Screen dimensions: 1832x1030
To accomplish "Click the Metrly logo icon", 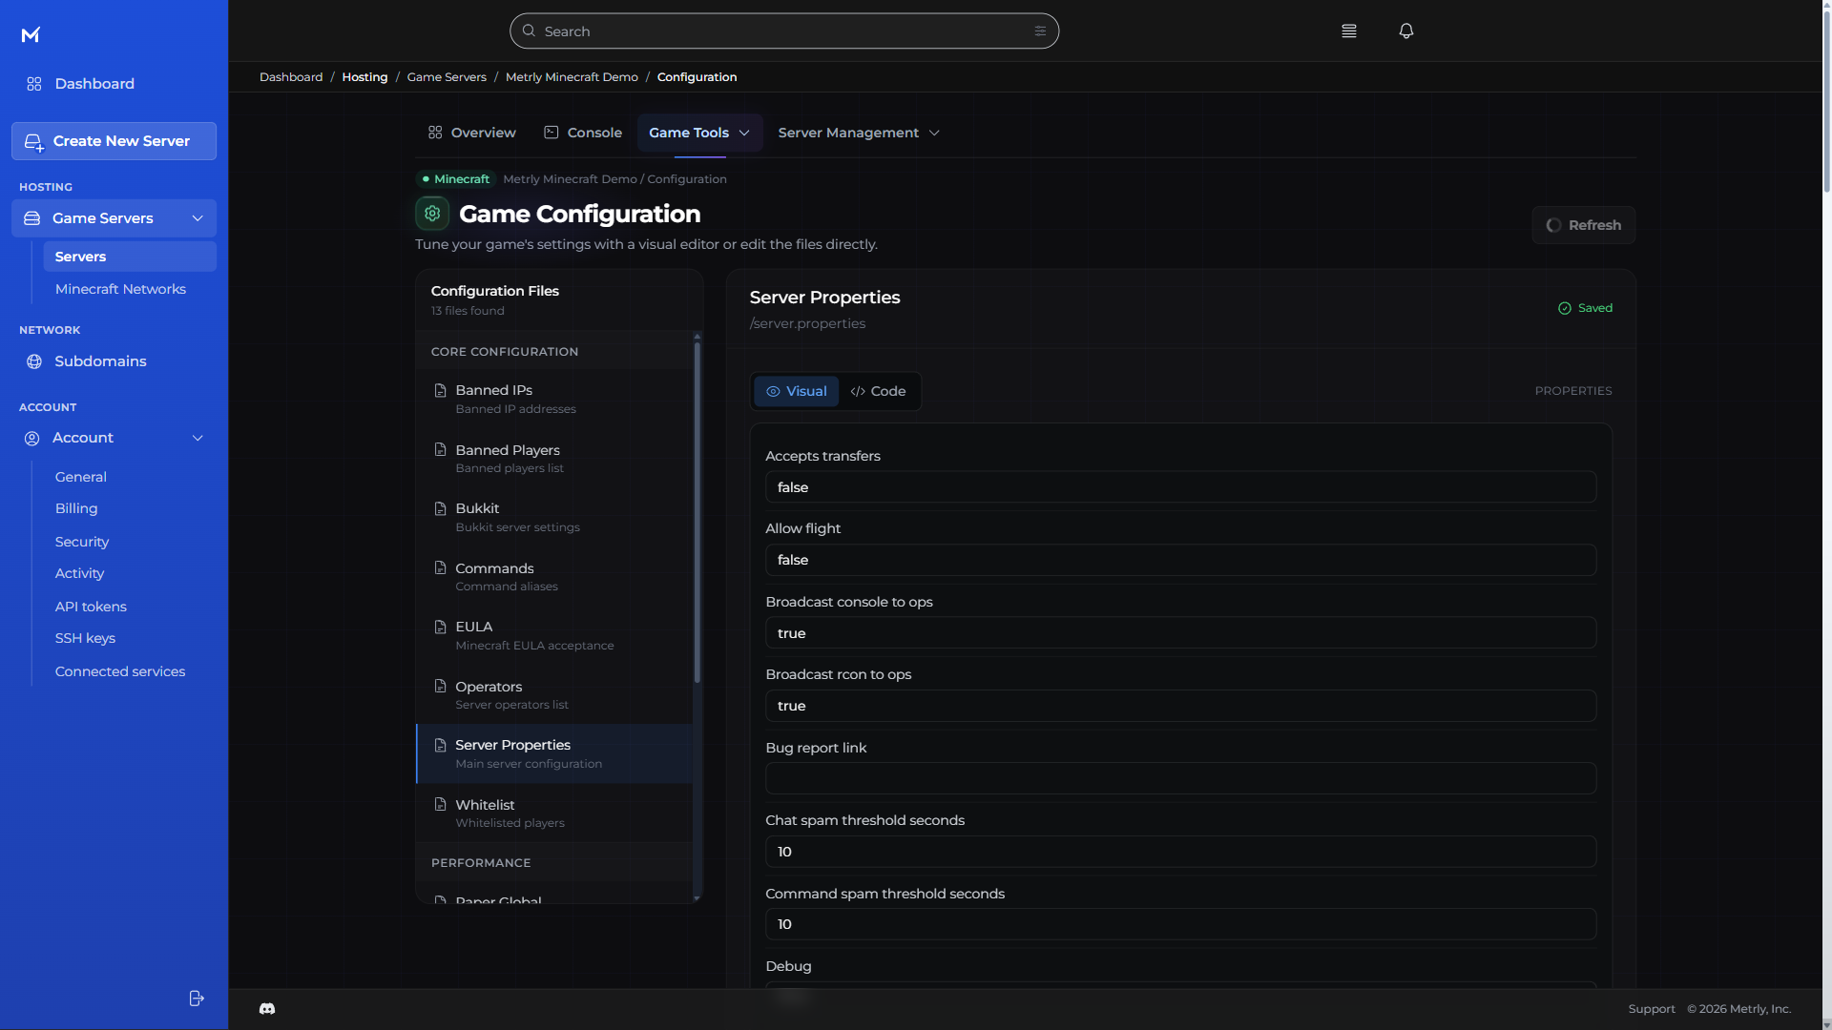I will point(31,35).
